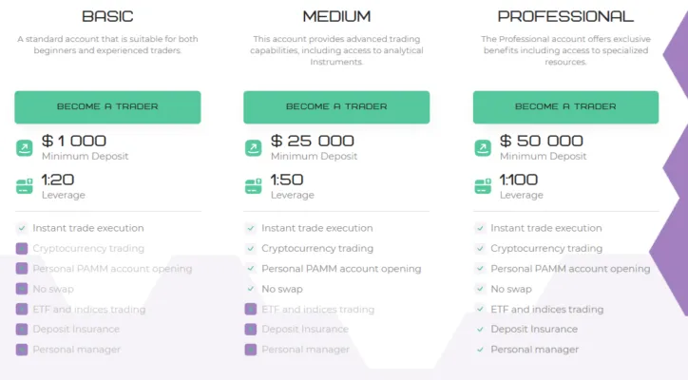Click Basic plan's Cryptocurrency trading purple square
The width and height of the screenshot is (688, 380).
(x=22, y=249)
